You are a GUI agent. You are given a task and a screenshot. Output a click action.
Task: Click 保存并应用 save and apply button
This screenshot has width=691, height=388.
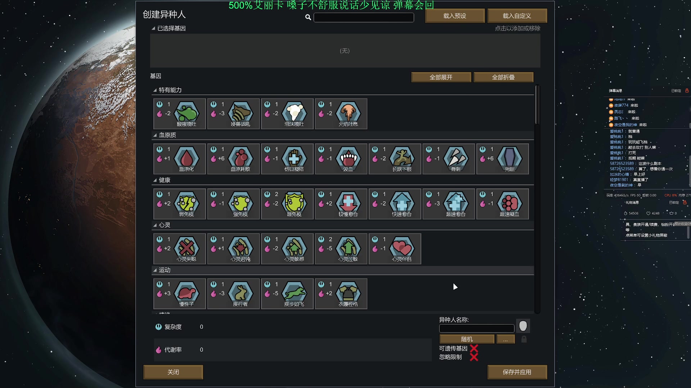tap(517, 372)
